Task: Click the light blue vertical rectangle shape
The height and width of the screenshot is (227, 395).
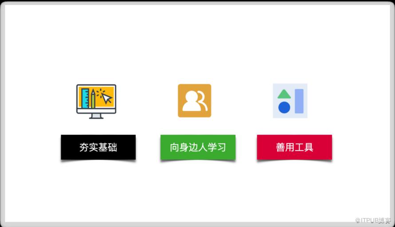Action: pos(299,101)
